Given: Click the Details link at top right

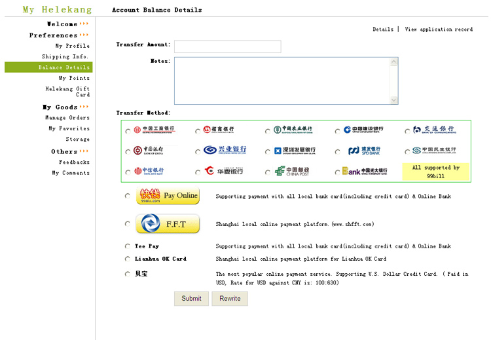Looking at the screenshot, I should (383, 29).
